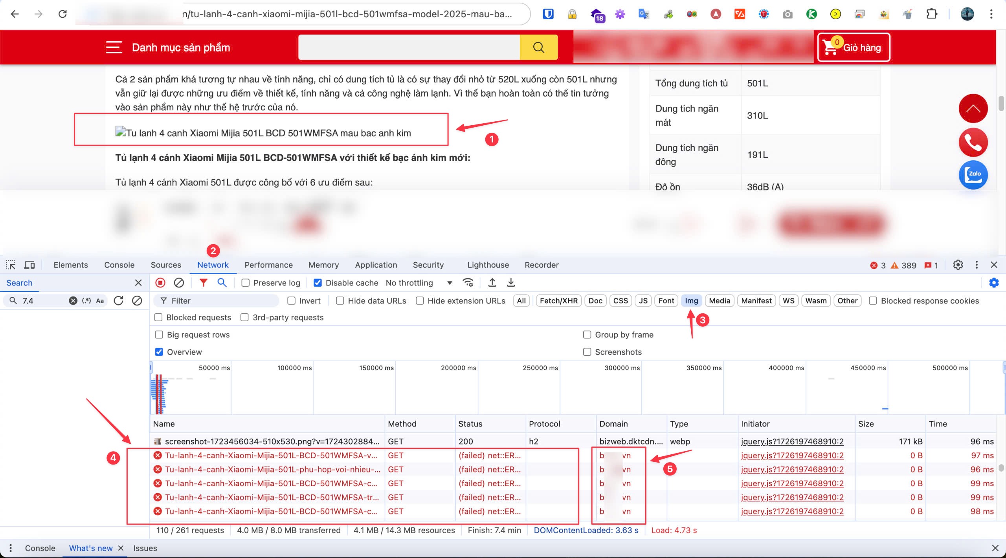Click the site search input box
Screen dimensions: 1006x558
[409, 47]
